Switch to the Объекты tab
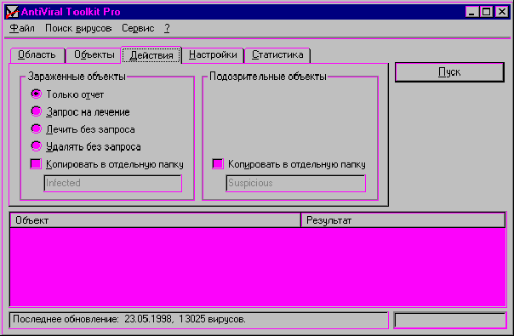The height and width of the screenshot is (336, 514). coord(94,54)
